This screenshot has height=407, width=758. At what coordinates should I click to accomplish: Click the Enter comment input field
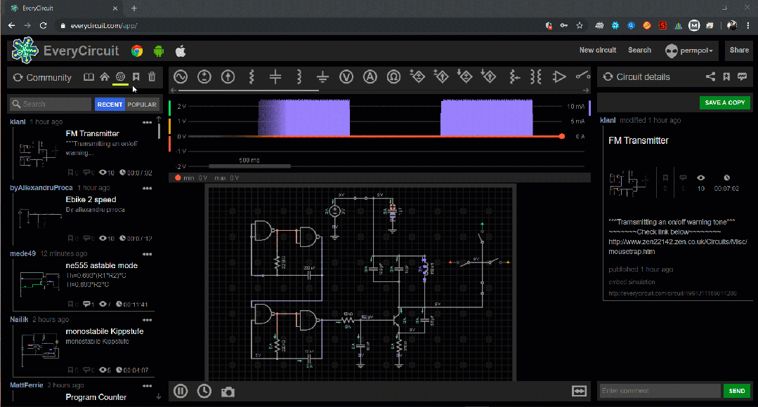(660, 391)
